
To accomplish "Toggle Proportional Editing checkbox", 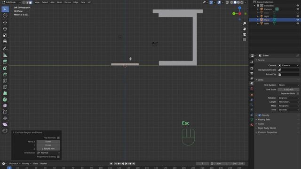I will coord(58,157).
